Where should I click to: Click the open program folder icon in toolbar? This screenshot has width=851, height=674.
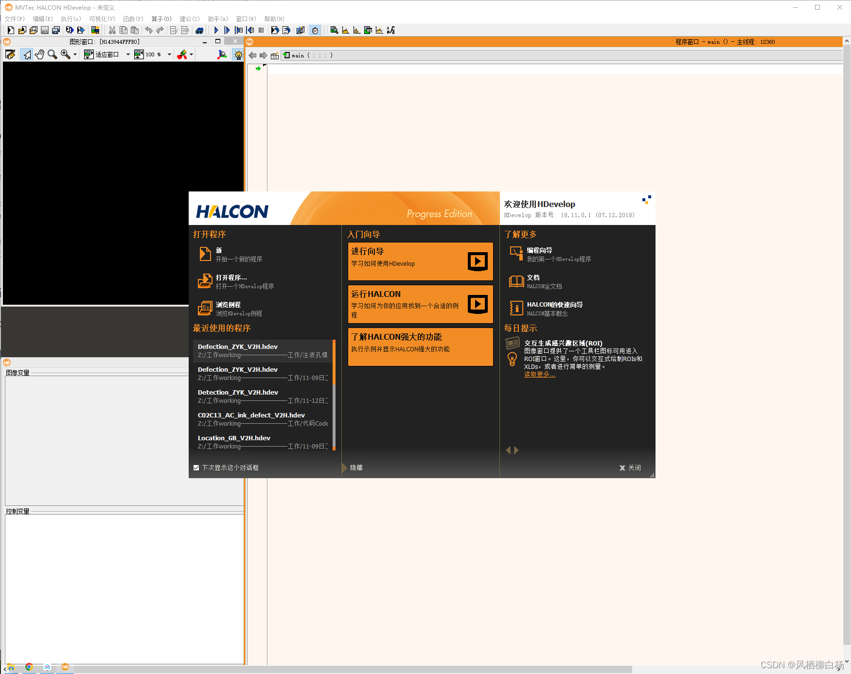point(22,30)
